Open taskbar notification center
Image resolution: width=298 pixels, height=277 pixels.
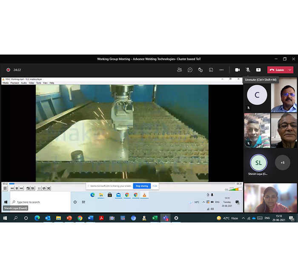(292, 218)
